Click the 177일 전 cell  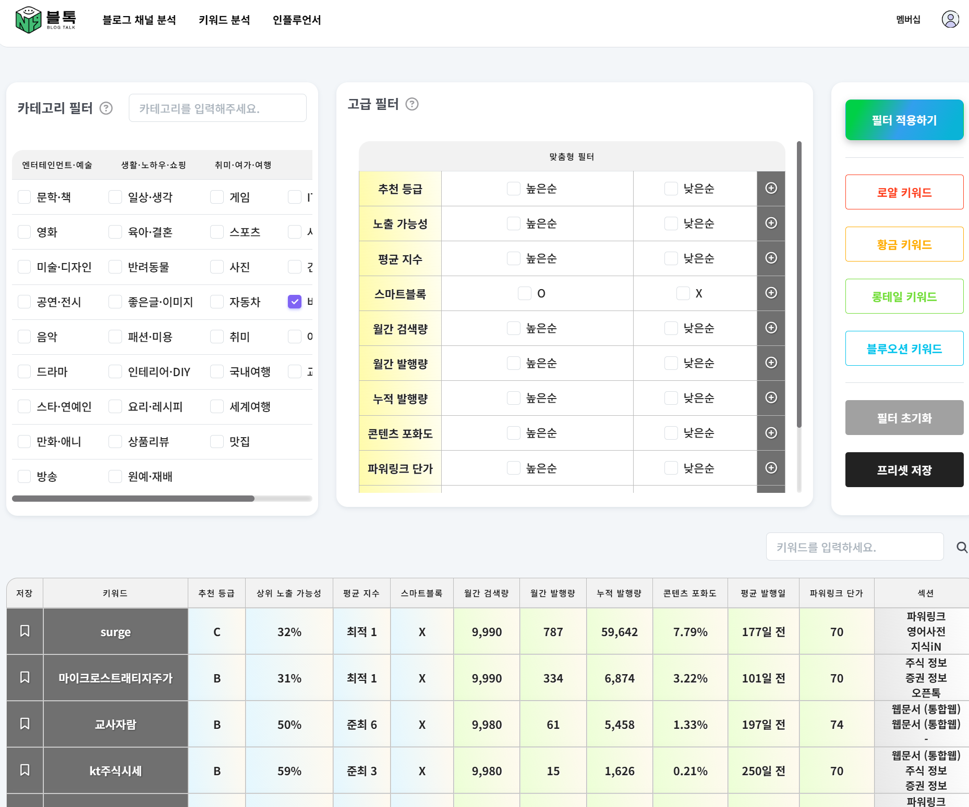[x=764, y=632]
